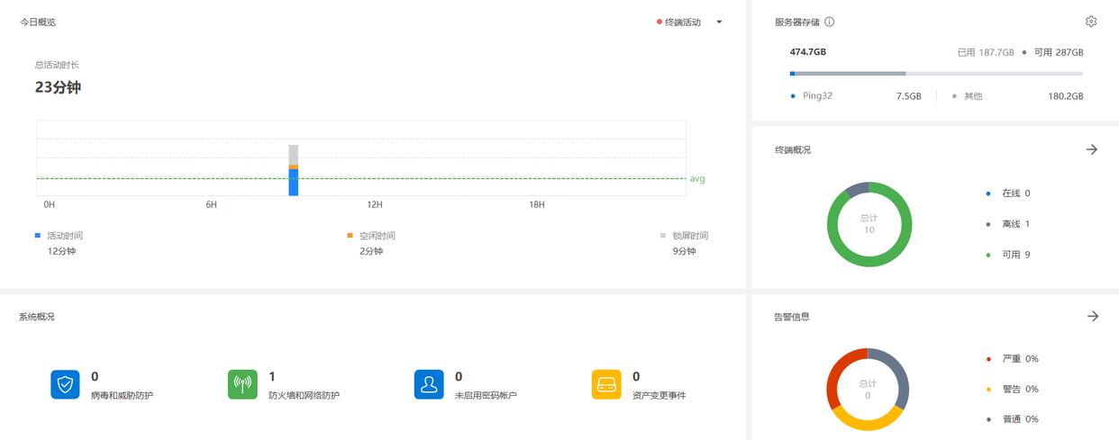Click the 未启用密码帐户 user icon
Viewport: 1119px width, 440px height.
(429, 384)
